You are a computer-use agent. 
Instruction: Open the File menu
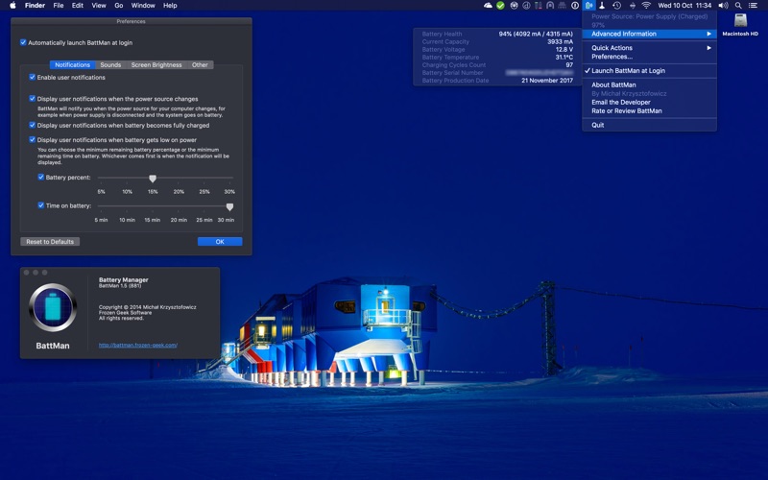click(x=59, y=6)
